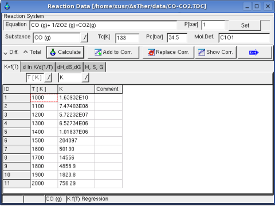The height and width of the screenshot is (206, 275).
Task: Select the Total radio option
Action: [x=32, y=52]
